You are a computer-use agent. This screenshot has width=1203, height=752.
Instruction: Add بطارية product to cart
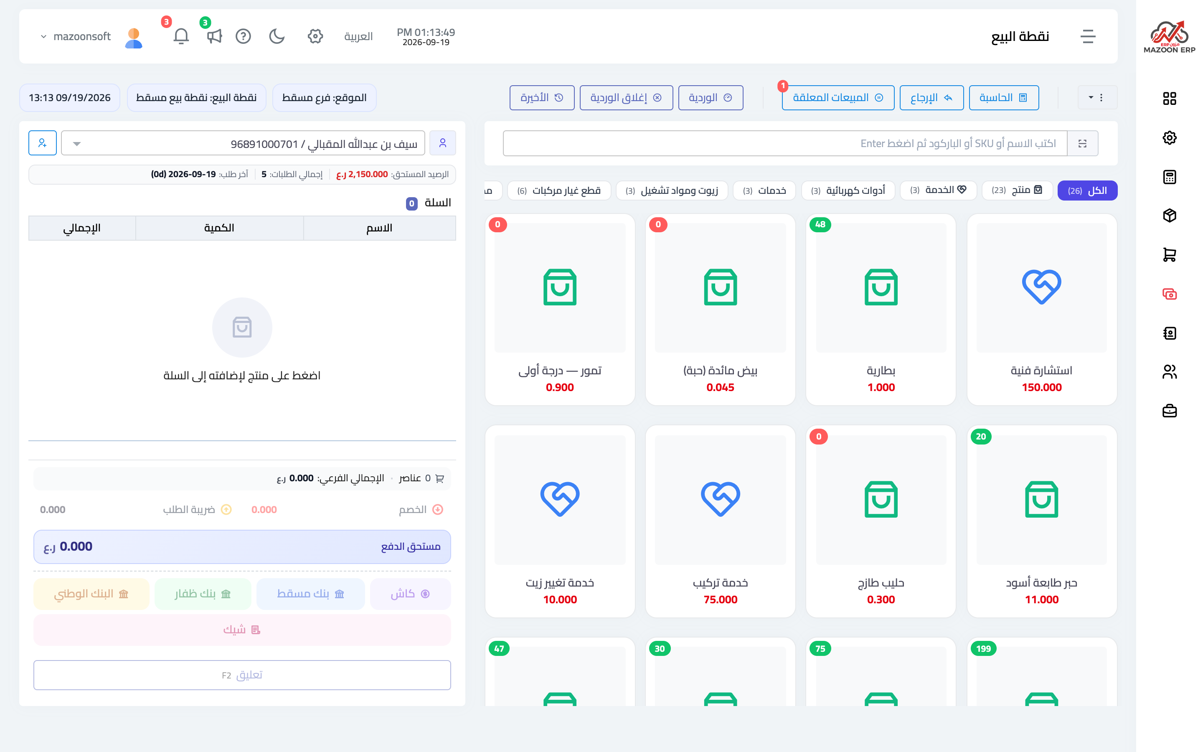coord(881,309)
